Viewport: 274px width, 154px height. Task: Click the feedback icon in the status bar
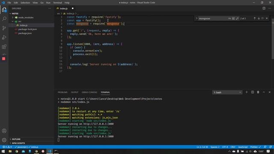pos(265,147)
